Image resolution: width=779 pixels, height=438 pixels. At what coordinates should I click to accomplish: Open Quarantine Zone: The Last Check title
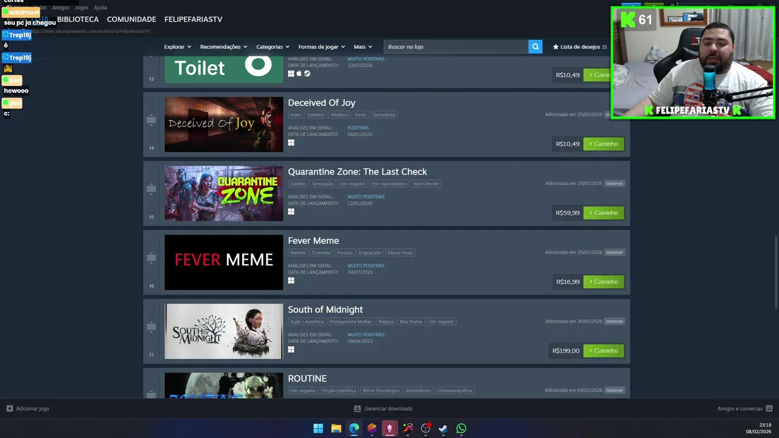[357, 172]
